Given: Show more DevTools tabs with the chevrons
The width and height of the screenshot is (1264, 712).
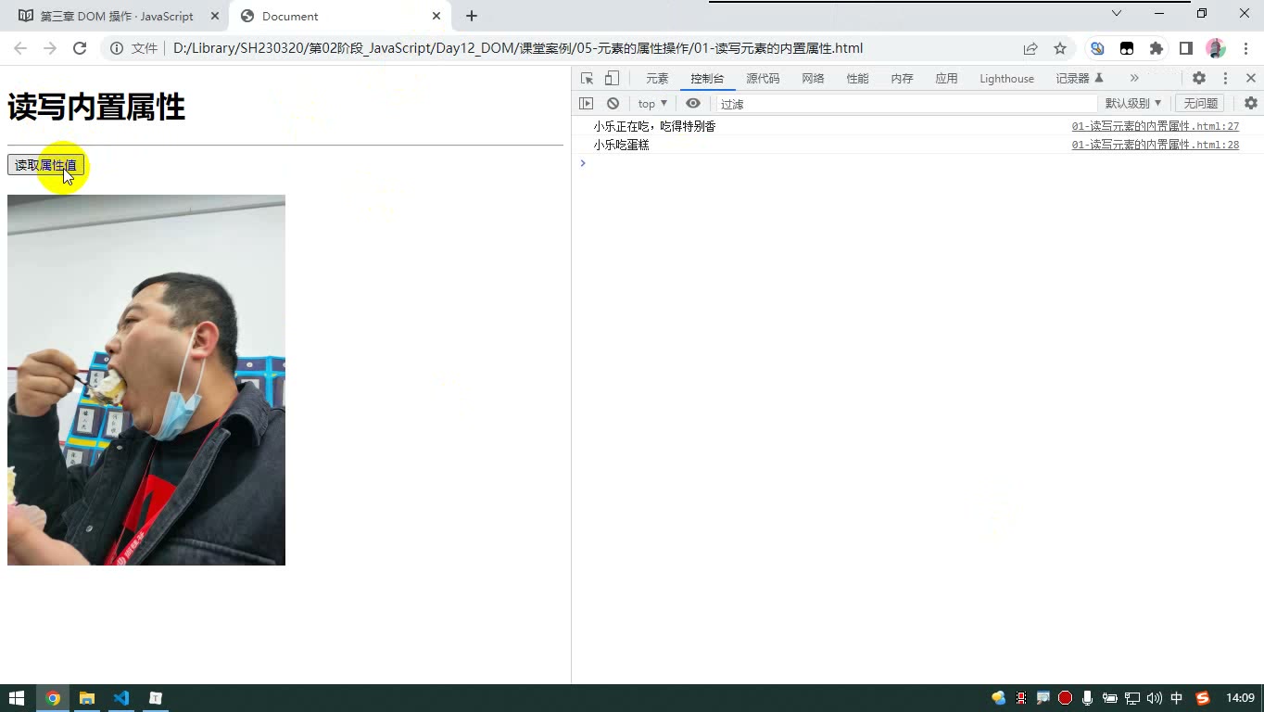Looking at the screenshot, I should [x=1133, y=79].
